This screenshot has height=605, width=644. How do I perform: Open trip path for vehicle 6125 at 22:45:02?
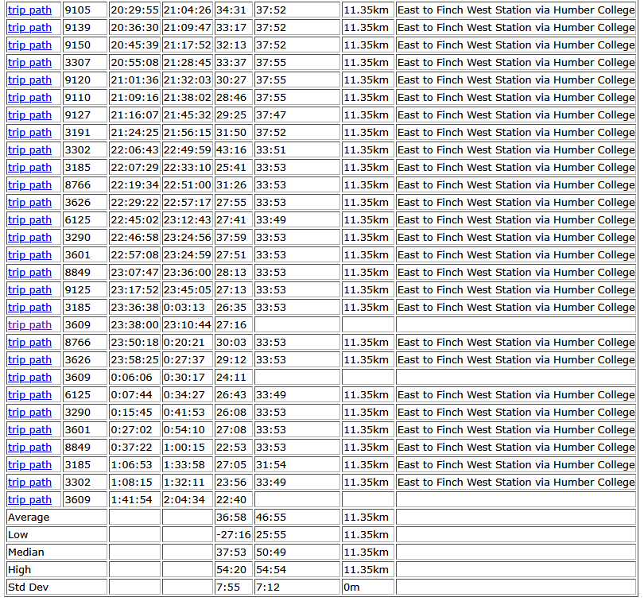point(29,220)
